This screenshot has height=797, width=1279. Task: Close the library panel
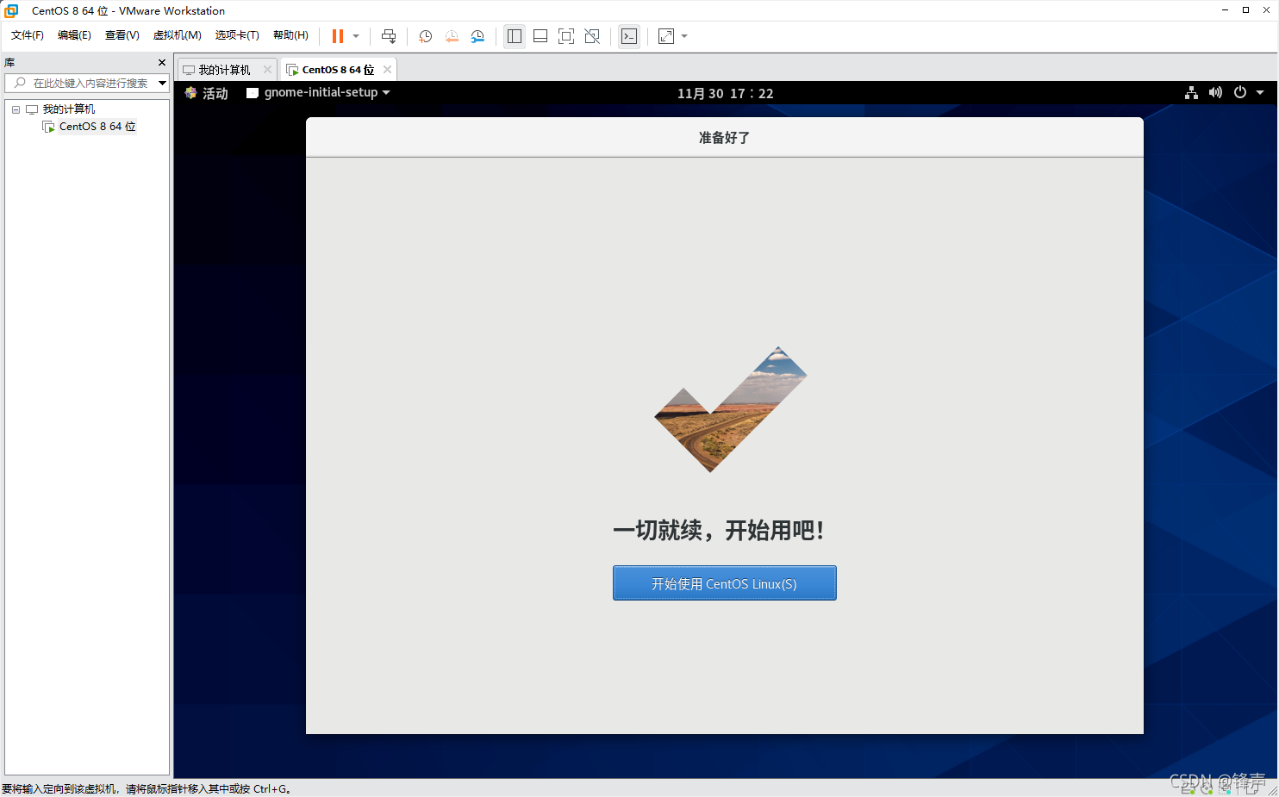click(x=162, y=62)
